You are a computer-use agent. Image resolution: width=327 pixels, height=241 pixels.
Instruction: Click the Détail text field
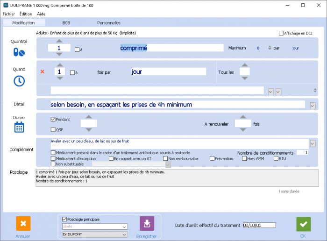[178, 105]
